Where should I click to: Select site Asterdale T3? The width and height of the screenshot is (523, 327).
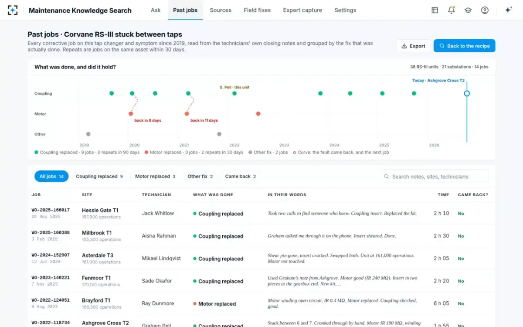(98, 255)
